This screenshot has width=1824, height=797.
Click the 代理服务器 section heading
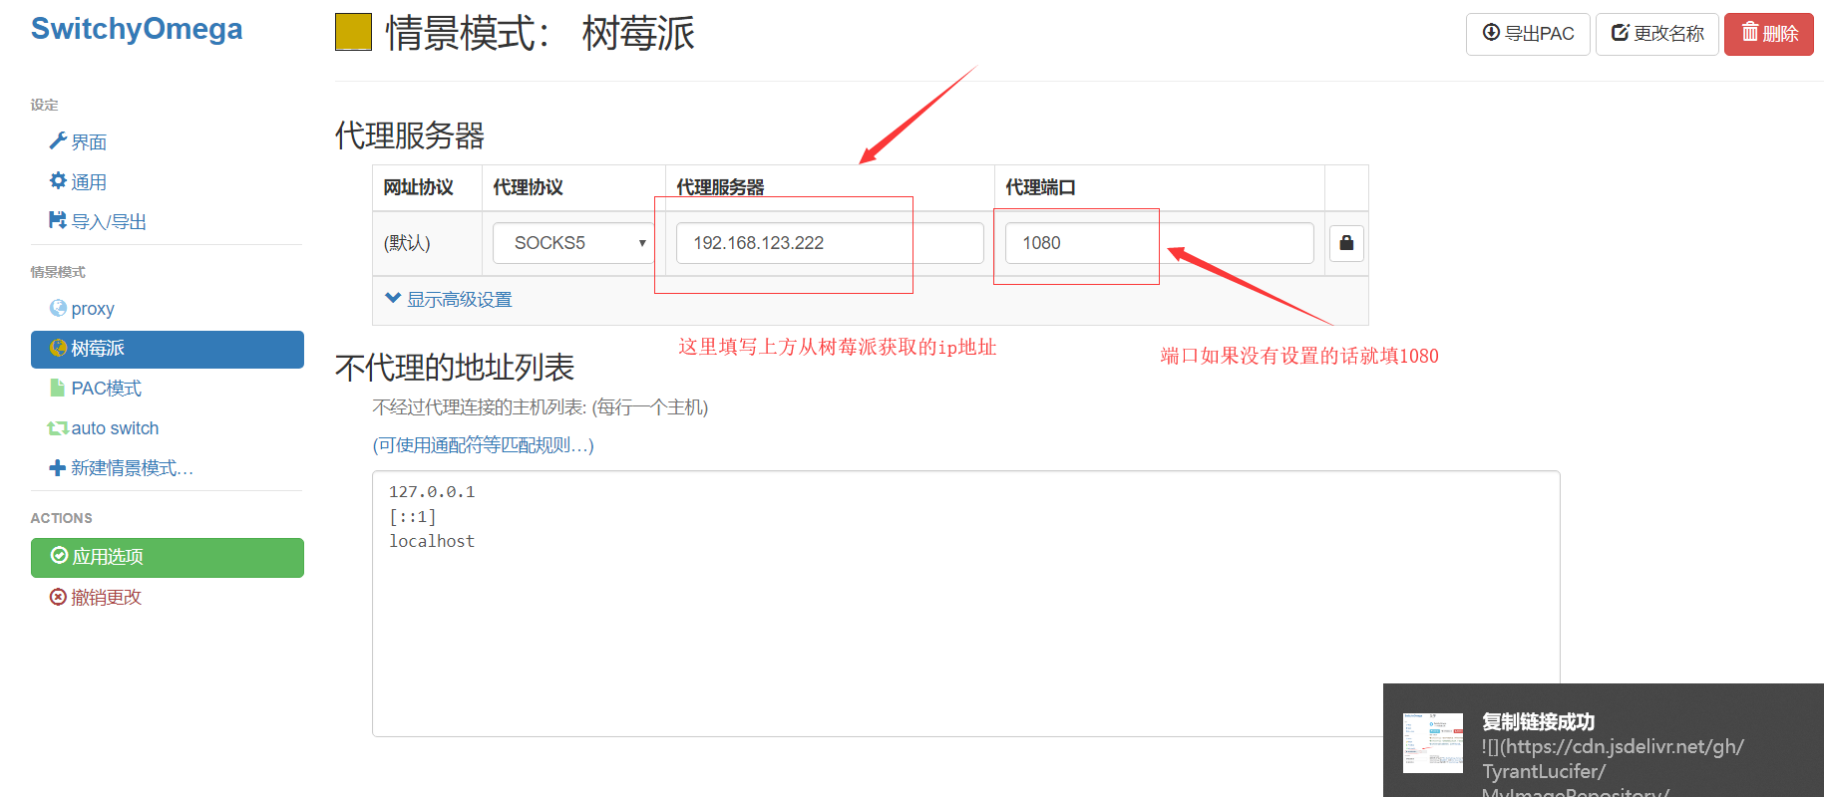pos(410,135)
